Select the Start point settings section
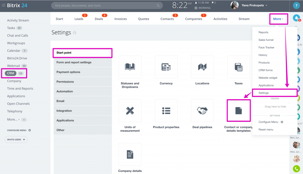The width and height of the screenshot is (303, 174). coord(83,53)
